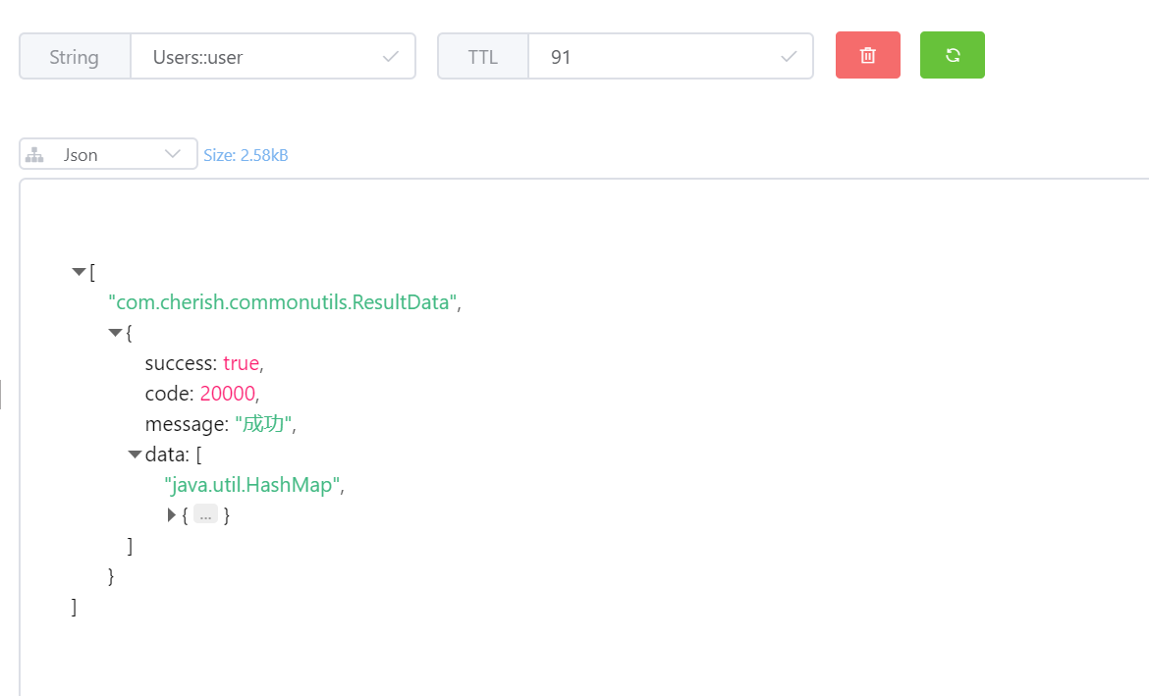Image resolution: width=1149 pixels, height=696 pixels.
Task: Click the tree icon beside Json format
Action: tap(35, 155)
